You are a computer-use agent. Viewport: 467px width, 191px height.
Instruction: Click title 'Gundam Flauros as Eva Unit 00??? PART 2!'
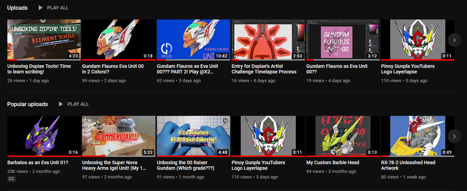[188, 69]
